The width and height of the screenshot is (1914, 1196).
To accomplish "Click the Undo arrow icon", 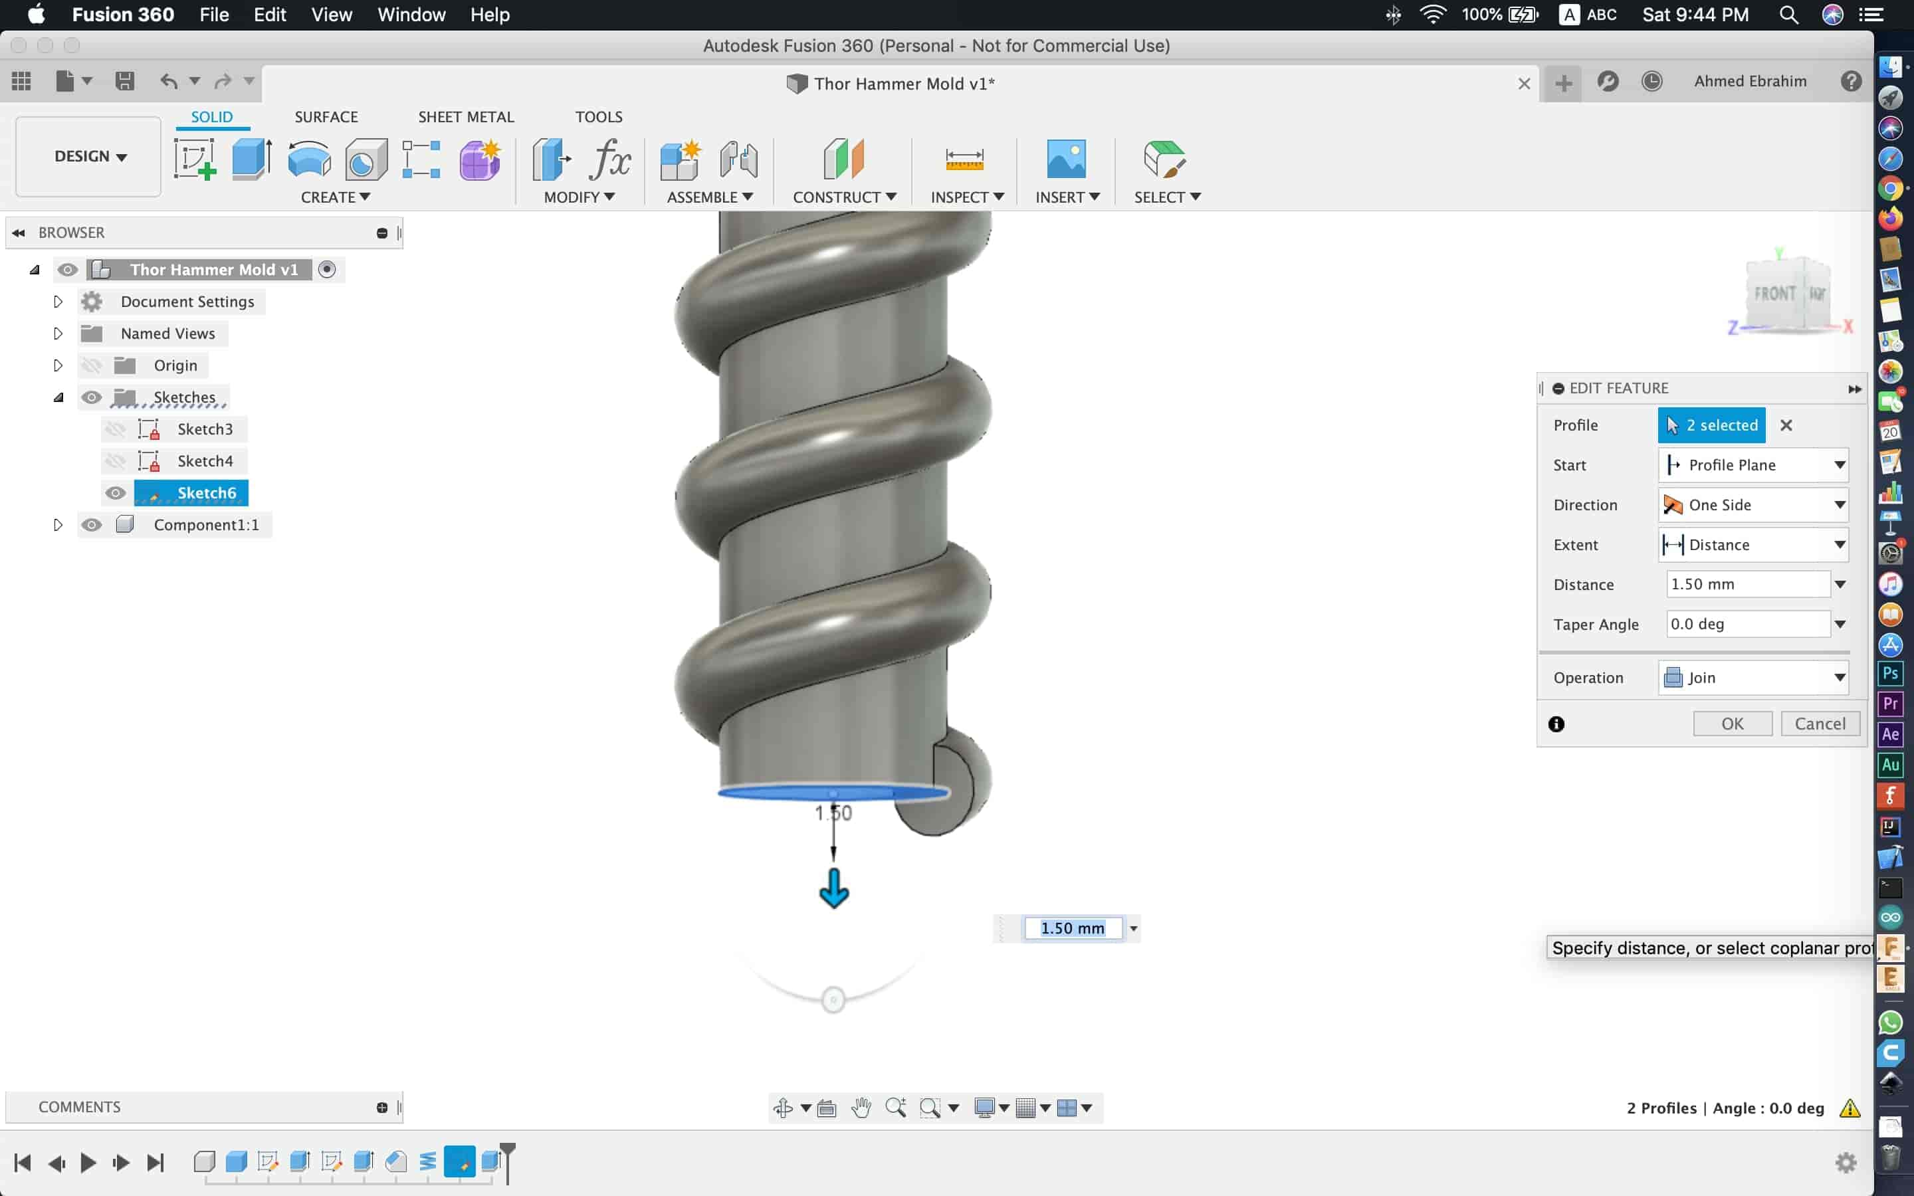I will (168, 80).
